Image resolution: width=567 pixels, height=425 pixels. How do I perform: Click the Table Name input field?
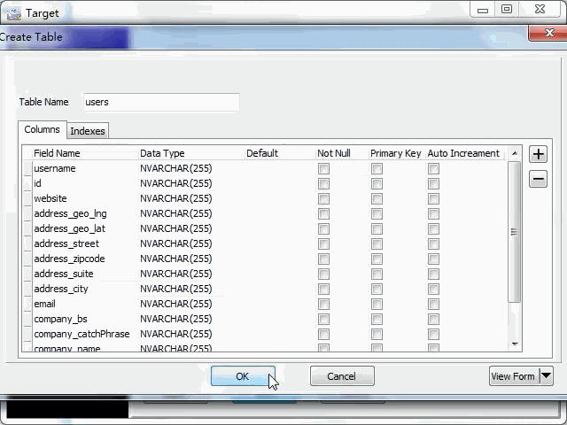pyautogui.click(x=160, y=103)
